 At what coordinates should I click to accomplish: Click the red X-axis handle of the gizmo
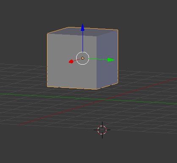point(71,62)
